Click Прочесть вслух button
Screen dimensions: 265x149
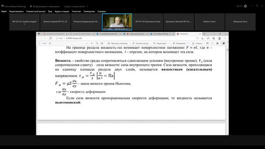pyautogui.click(x=140, y=43)
